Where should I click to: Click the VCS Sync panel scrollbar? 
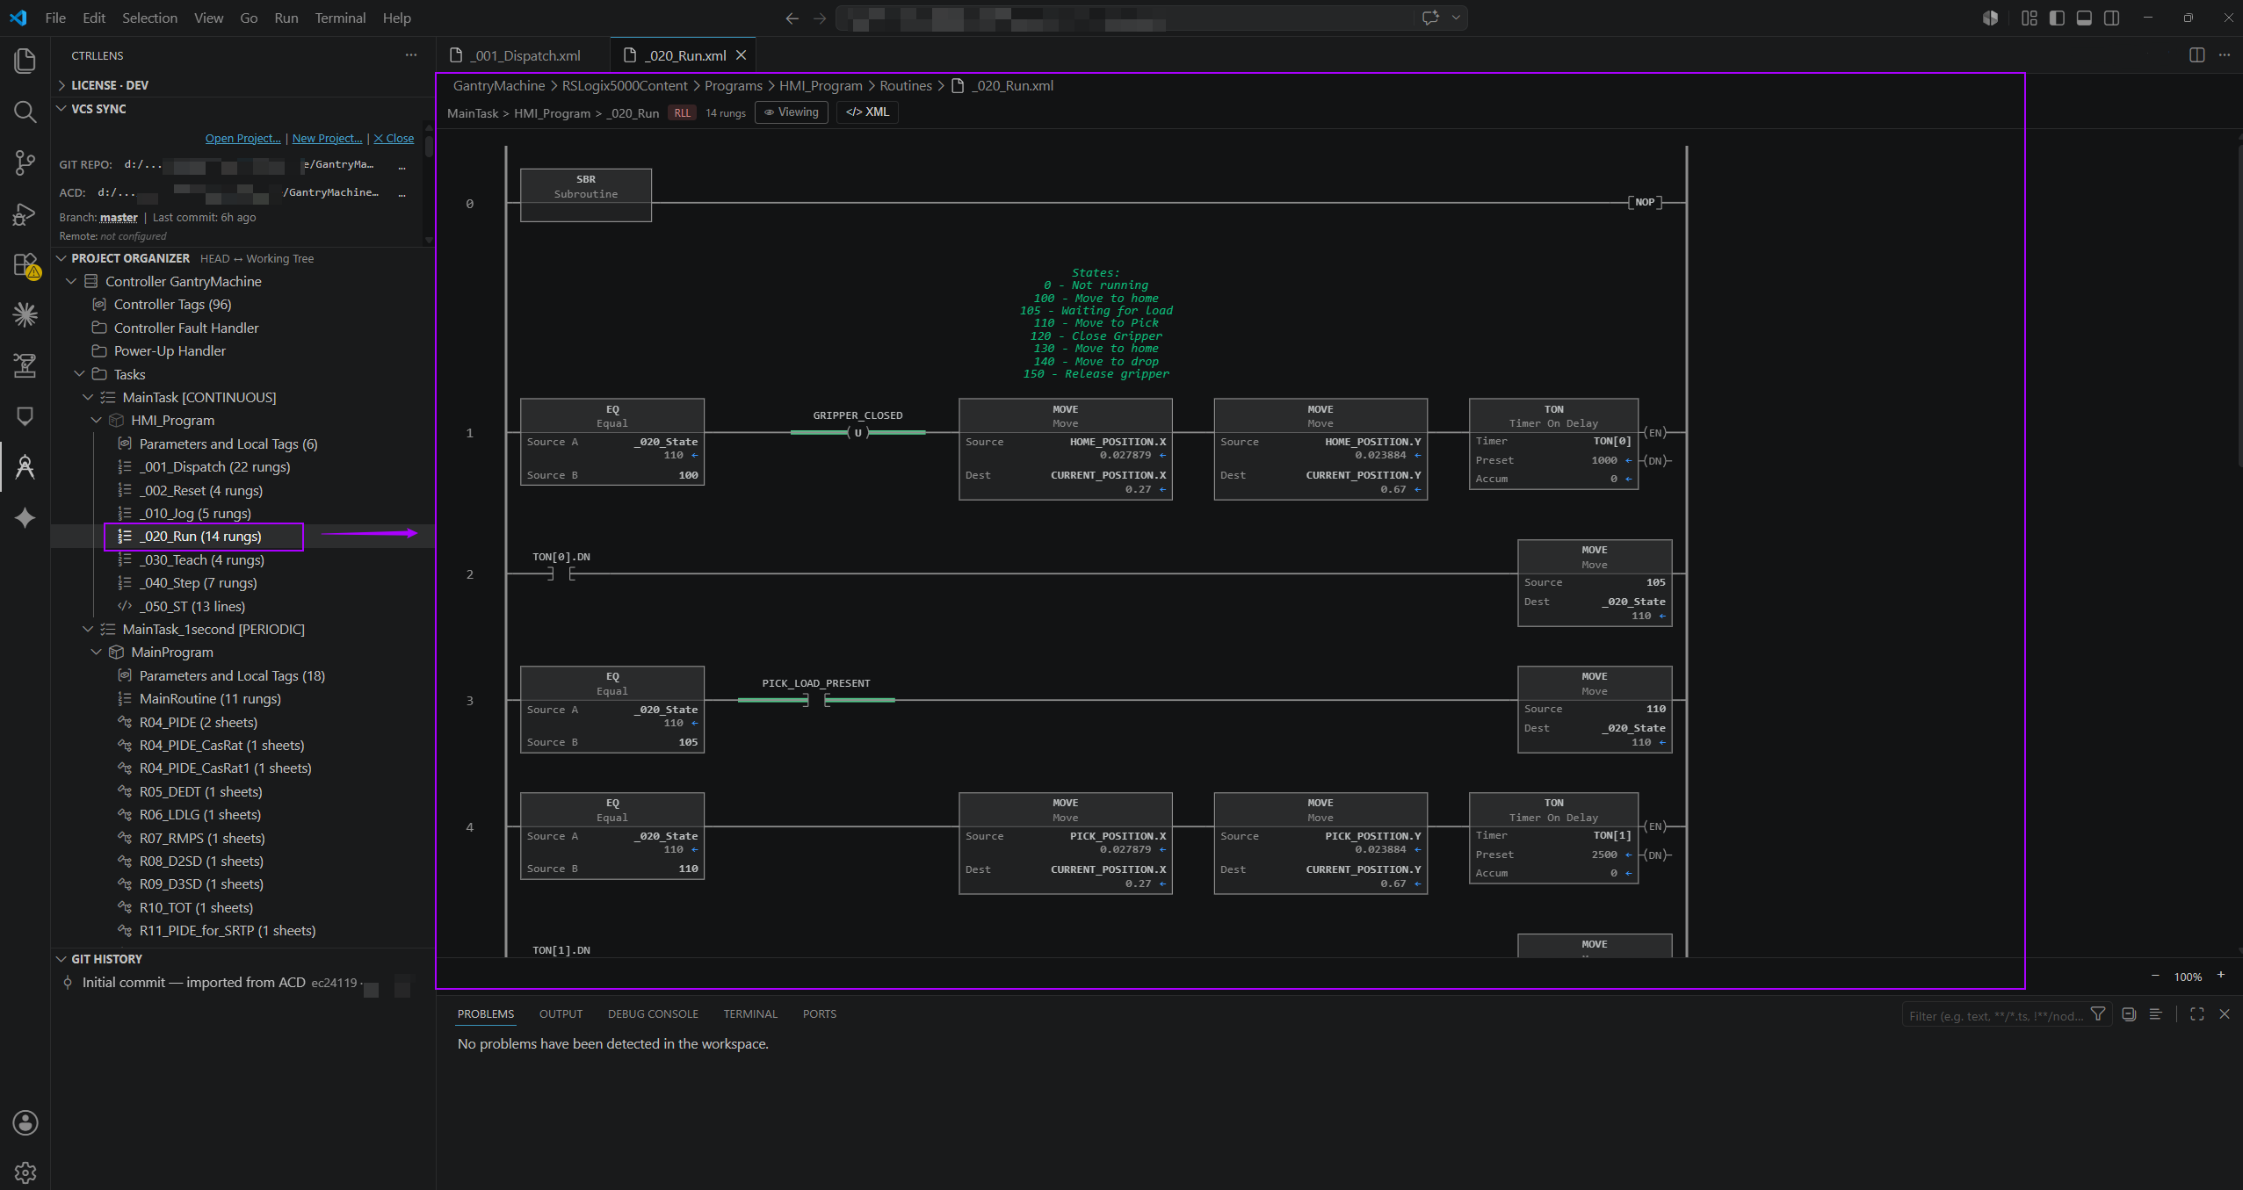click(429, 145)
